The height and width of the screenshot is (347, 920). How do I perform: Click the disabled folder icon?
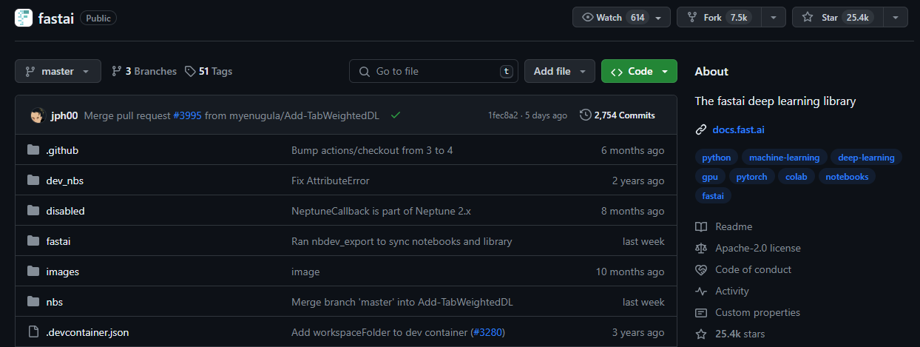point(33,211)
